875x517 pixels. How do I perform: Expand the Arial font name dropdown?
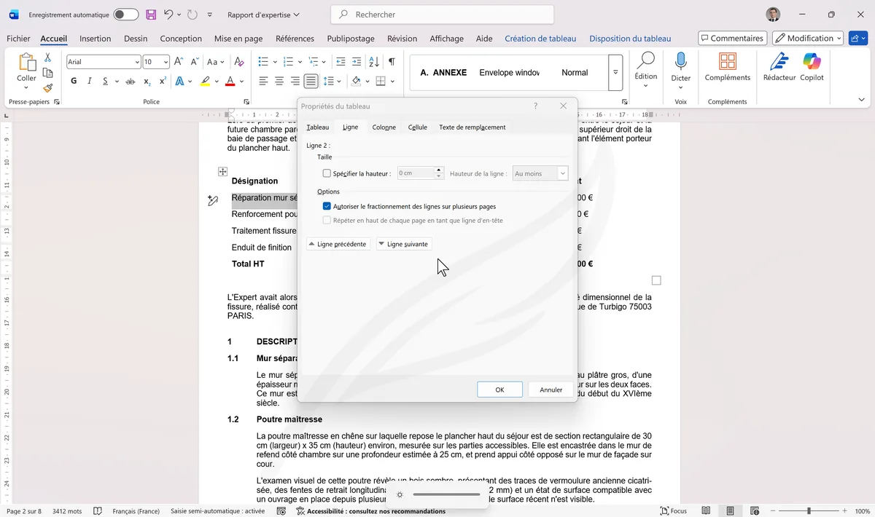136,62
